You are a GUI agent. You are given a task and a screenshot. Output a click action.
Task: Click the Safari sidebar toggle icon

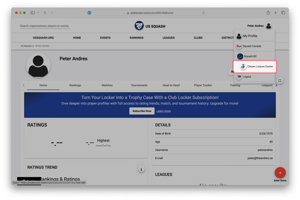click(x=33, y=13)
